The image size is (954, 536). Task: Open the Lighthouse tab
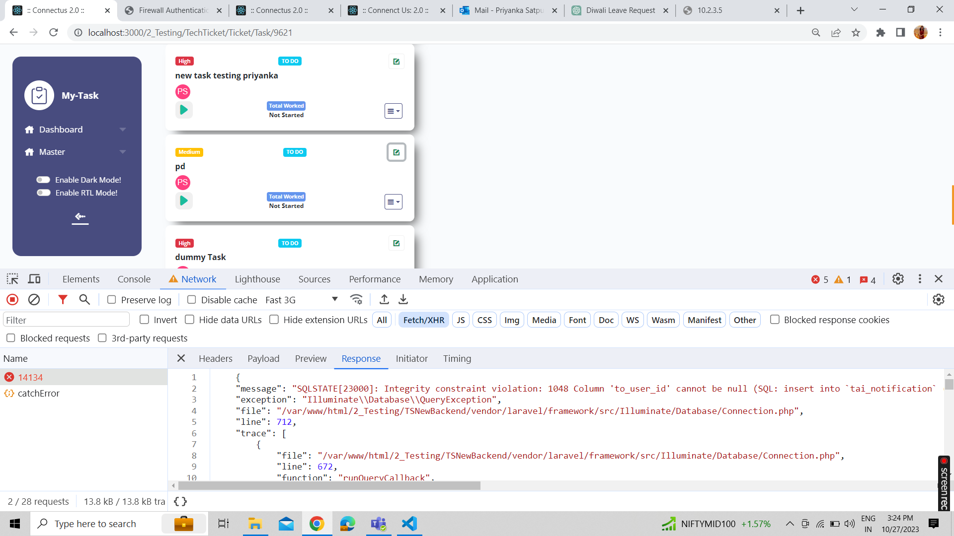[x=257, y=279]
